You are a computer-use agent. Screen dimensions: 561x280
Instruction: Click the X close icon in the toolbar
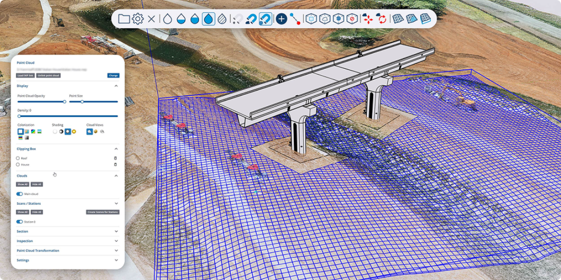pyautogui.click(x=151, y=19)
